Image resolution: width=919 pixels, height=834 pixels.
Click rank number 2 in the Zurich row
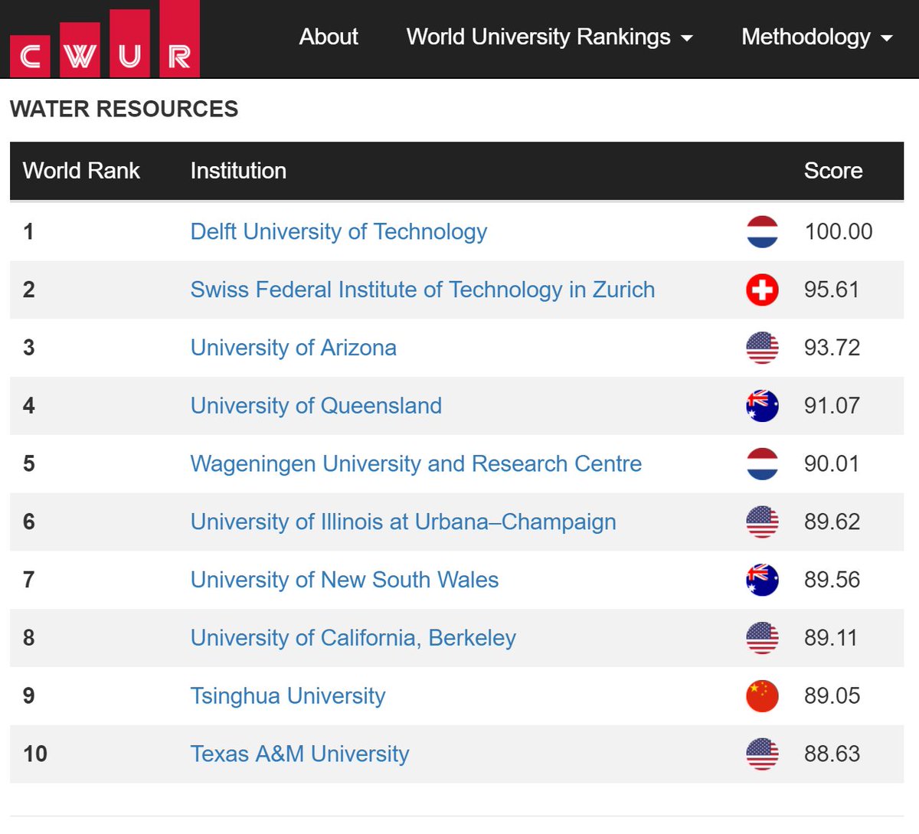(x=29, y=289)
